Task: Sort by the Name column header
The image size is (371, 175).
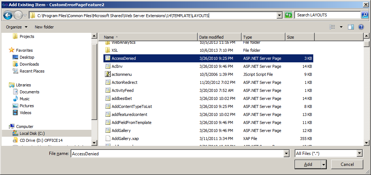Action: 148,37
